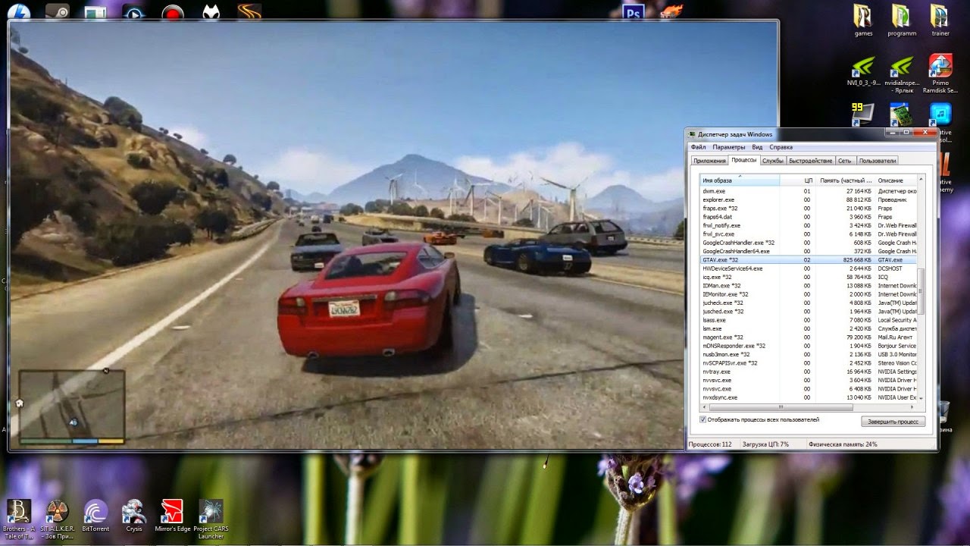The image size is (970, 546).
Task: Select the red record circle icon at top
Action: 174,12
